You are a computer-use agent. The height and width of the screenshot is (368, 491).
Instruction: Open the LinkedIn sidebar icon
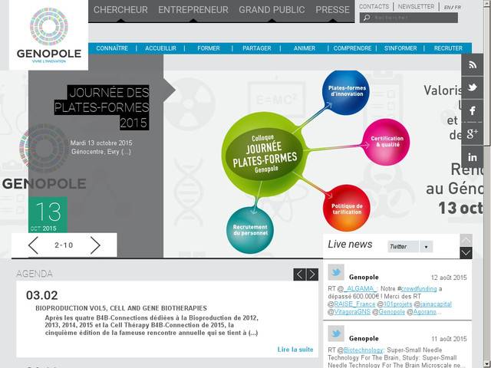point(473,157)
